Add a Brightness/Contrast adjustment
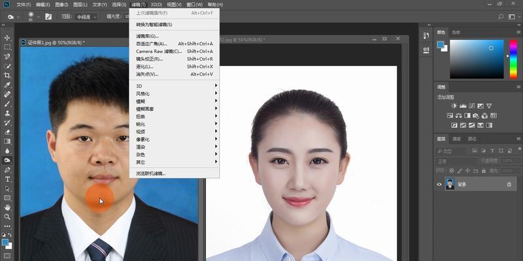The width and height of the screenshot is (523, 261). tap(454, 106)
